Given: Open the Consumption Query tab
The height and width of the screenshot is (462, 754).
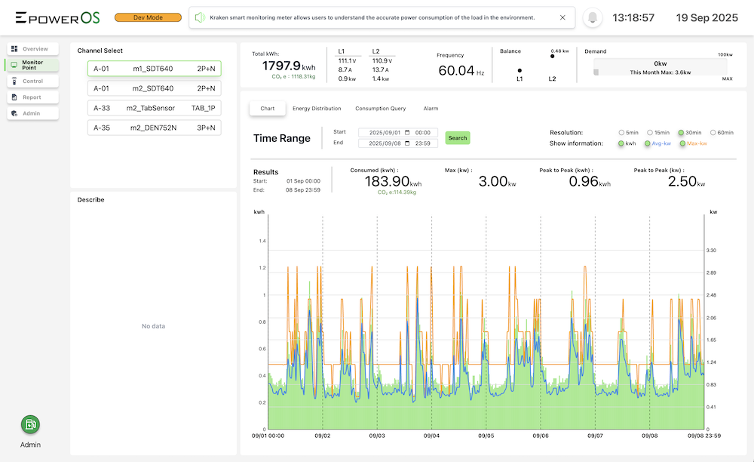Looking at the screenshot, I should [380, 109].
